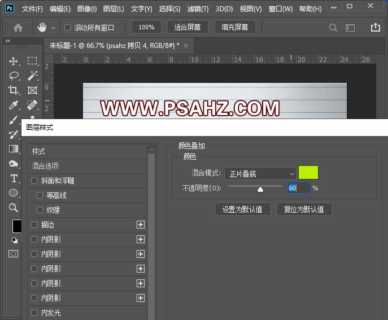Enable the third 内阴影 checkbox

[34, 269]
